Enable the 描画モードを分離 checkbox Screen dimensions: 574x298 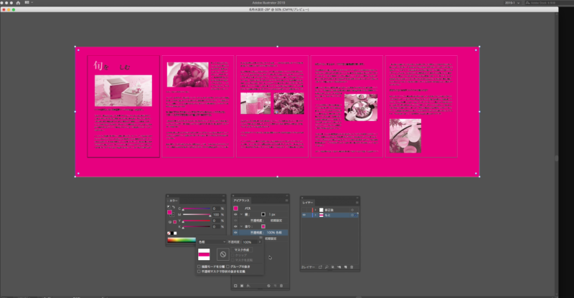[x=199, y=266]
